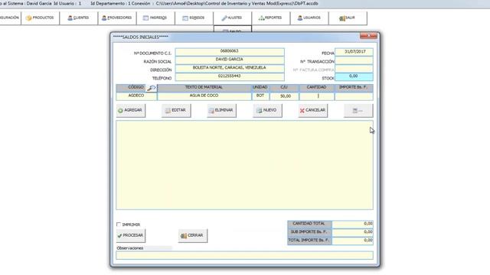Click the Cerrar button
Viewport: 490px width, 275px height.
(192, 235)
